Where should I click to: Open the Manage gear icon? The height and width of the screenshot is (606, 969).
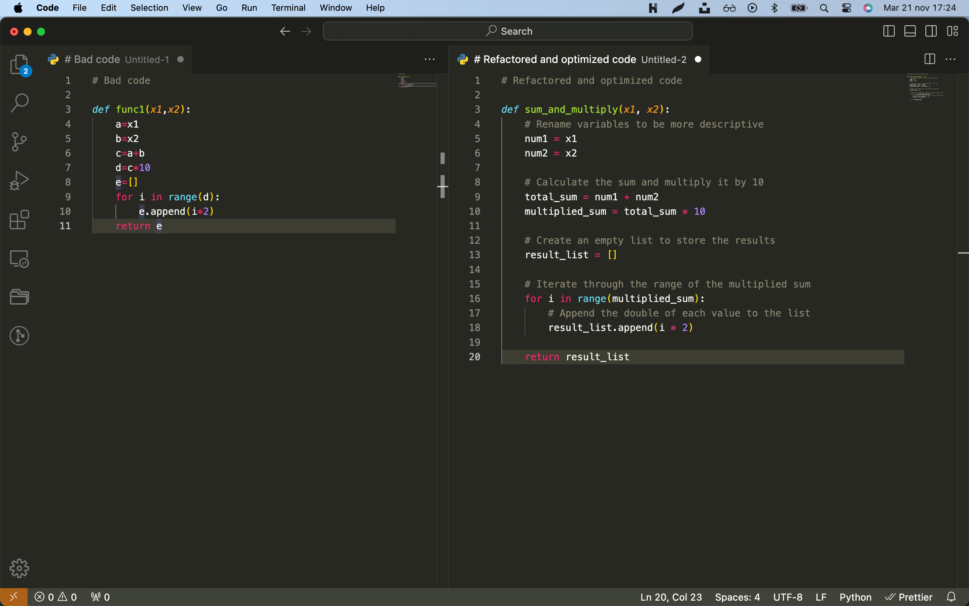19,568
